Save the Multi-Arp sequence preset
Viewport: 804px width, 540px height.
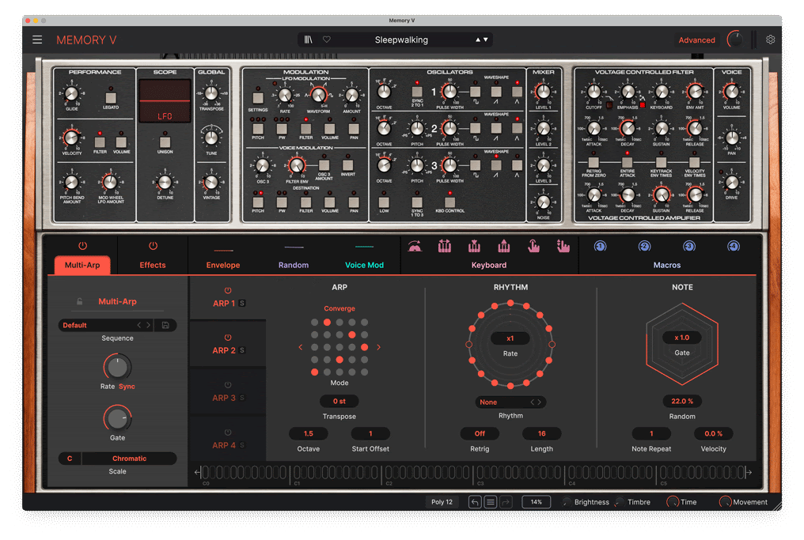165,325
